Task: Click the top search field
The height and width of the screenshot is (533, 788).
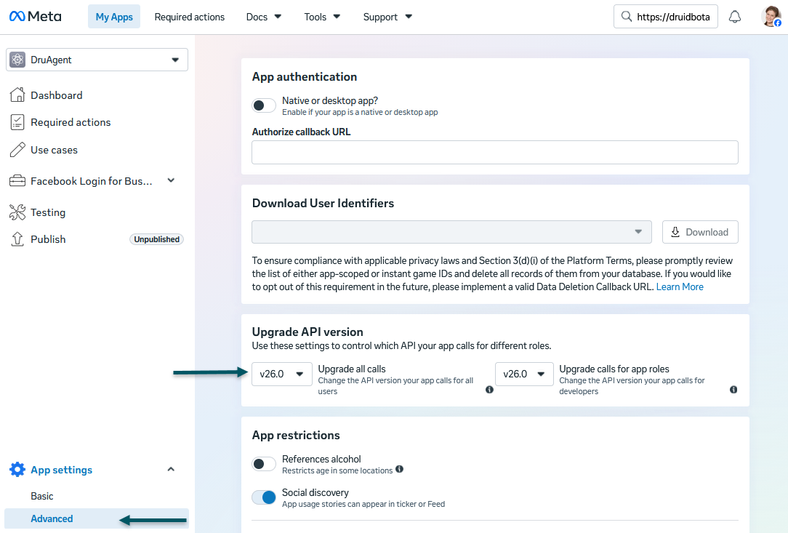Action: click(x=666, y=17)
